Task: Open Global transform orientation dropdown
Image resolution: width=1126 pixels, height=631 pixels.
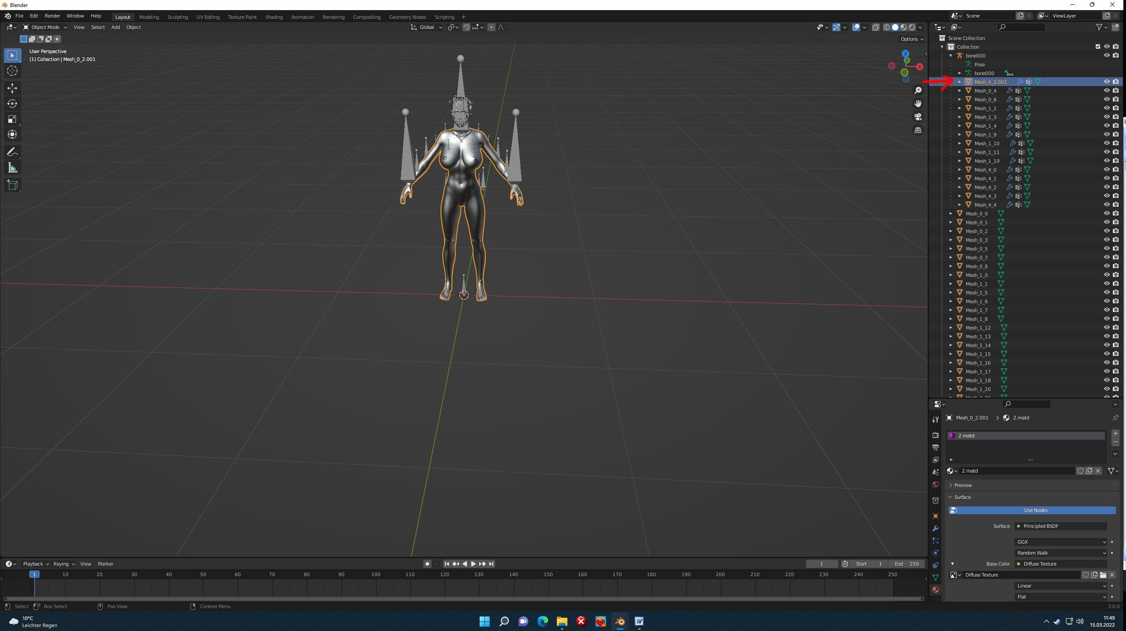Action: 427,27
